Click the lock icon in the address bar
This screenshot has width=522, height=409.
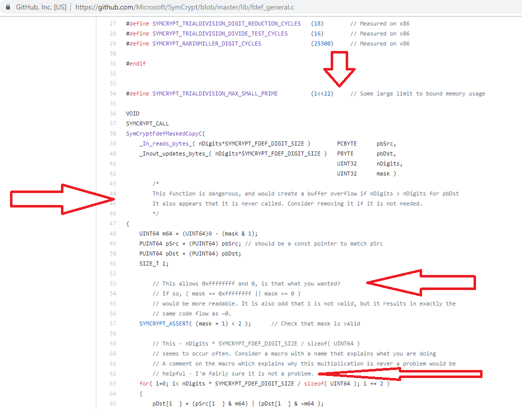(x=7, y=7)
